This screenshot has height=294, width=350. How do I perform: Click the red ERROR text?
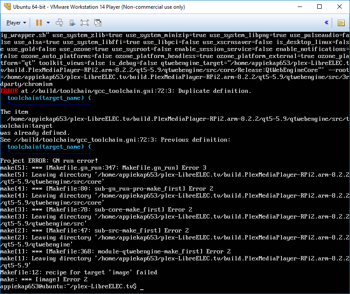point(9,91)
